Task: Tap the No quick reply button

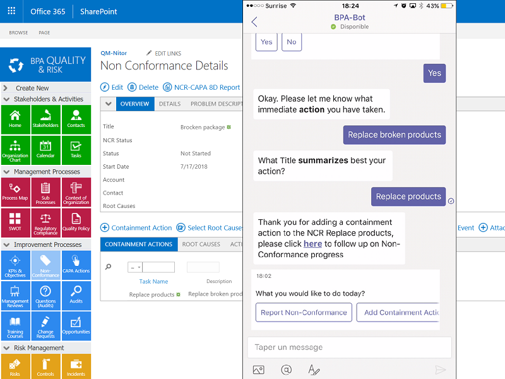Action: click(292, 42)
